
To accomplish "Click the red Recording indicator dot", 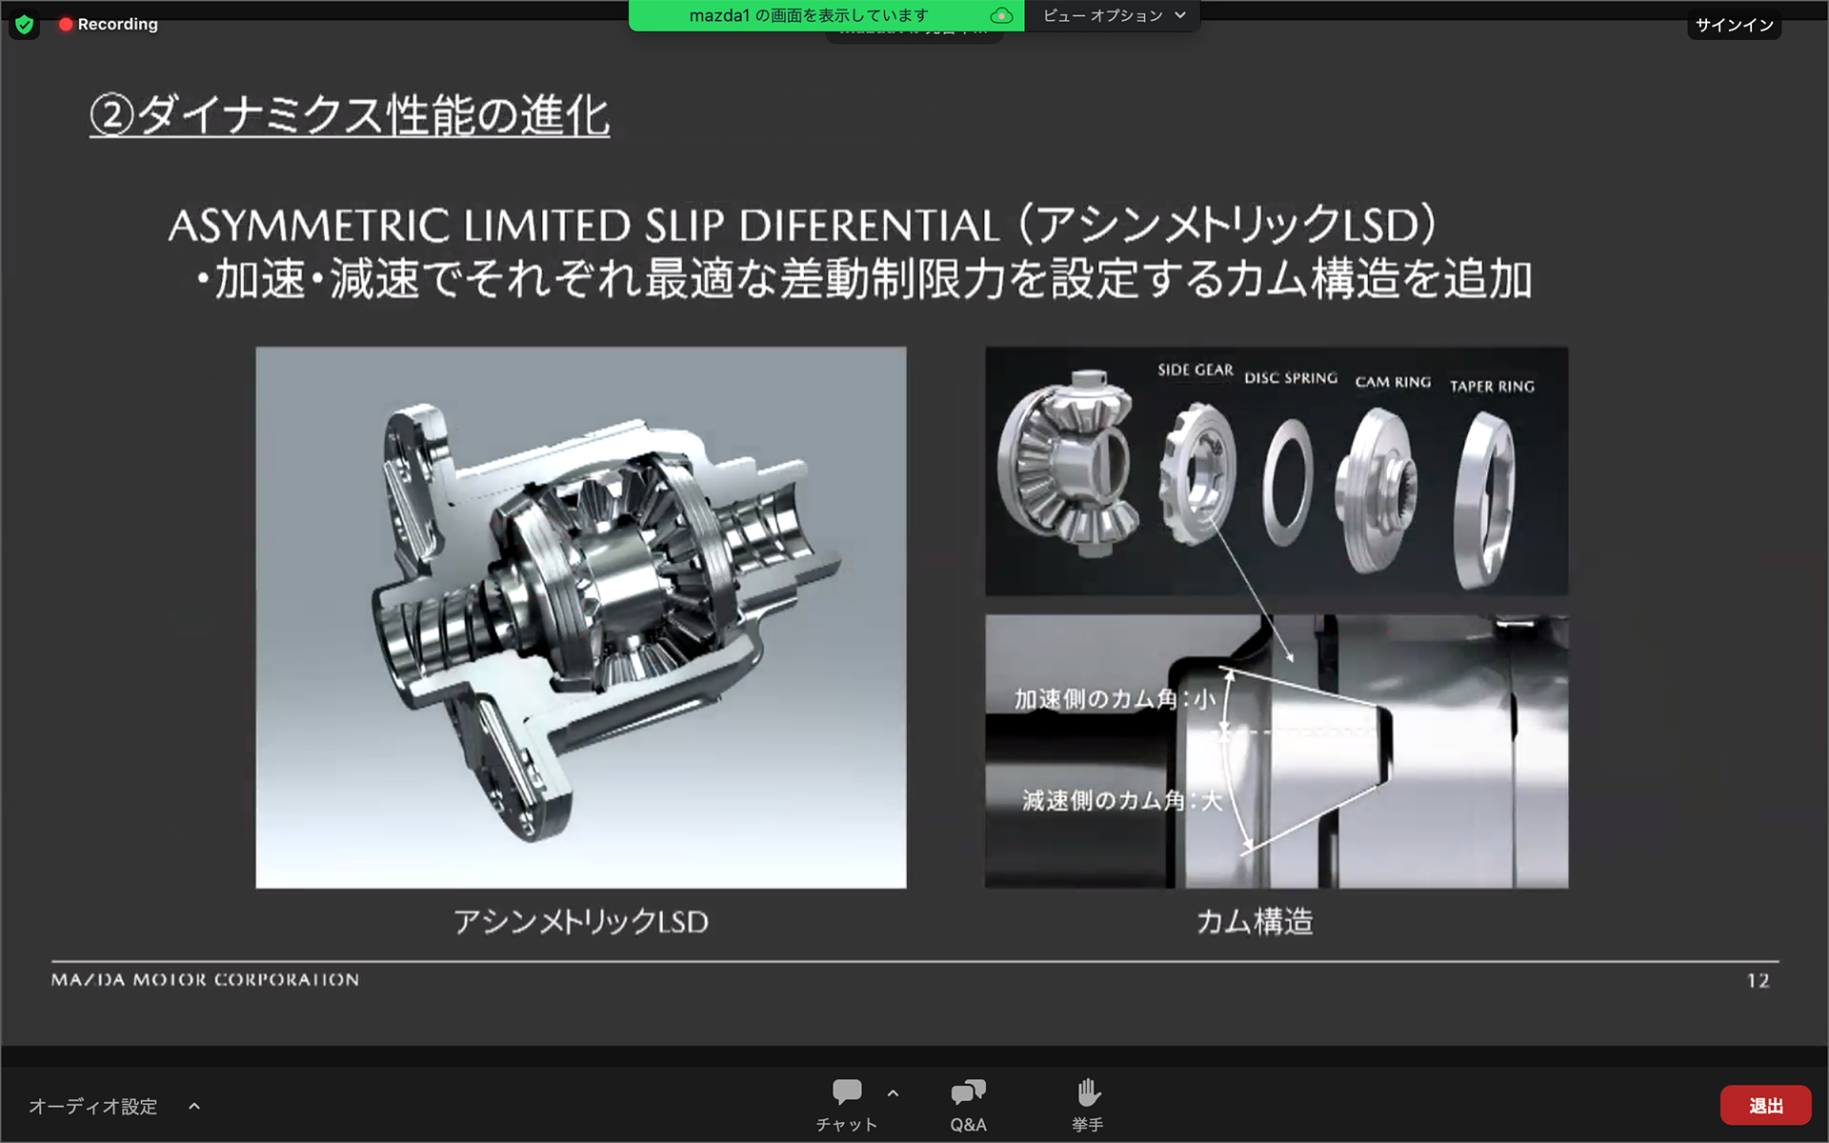I will pos(66,25).
